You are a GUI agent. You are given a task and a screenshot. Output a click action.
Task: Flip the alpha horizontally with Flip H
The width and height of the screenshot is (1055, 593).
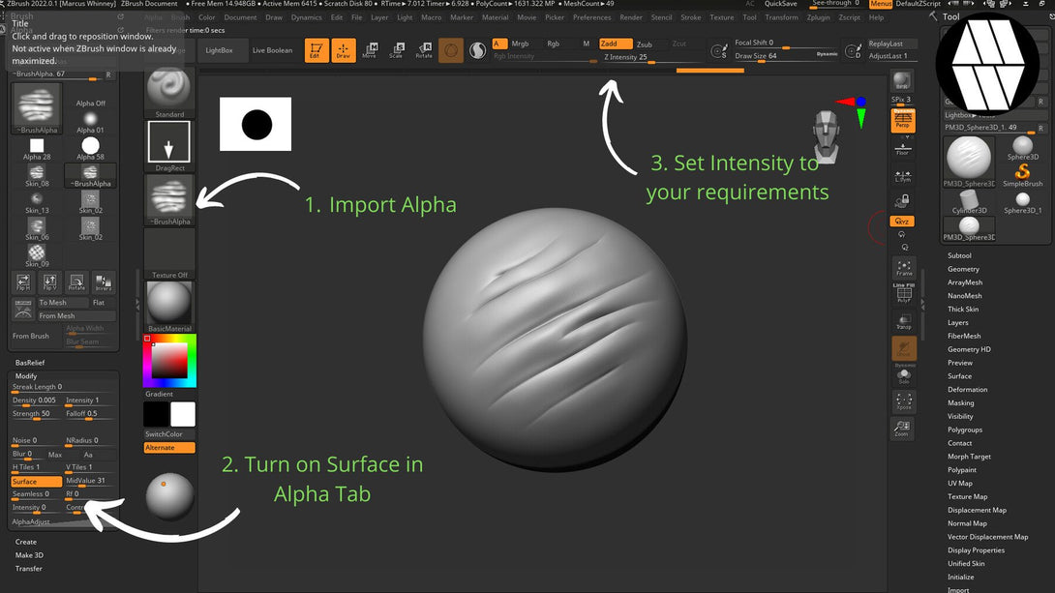[23, 282]
